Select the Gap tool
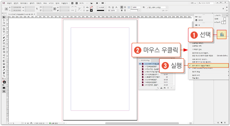The height and width of the screenshot is (126, 230). [4, 26]
